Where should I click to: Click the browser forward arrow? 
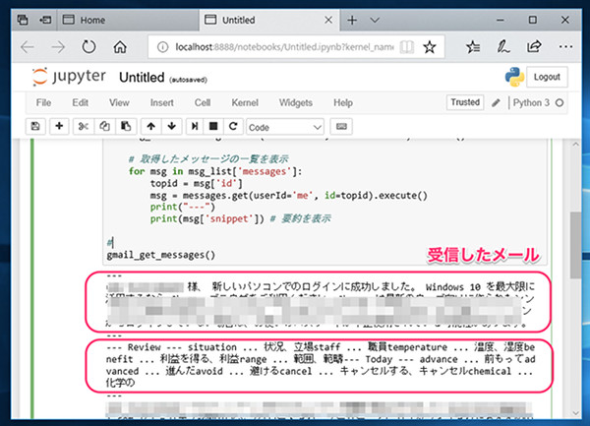click(58, 47)
